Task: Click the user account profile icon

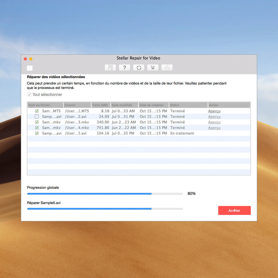Action: click(167, 68)
